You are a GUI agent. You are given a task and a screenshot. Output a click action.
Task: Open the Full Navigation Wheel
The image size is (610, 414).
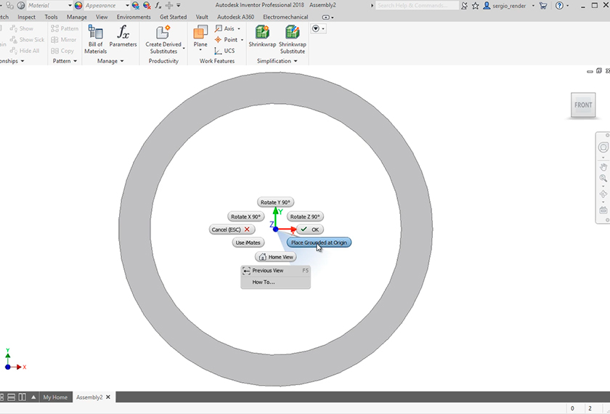tap(603, 148)
